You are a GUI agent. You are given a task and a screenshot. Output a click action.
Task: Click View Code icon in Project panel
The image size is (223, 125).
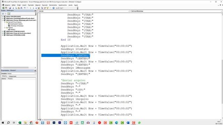3,14
